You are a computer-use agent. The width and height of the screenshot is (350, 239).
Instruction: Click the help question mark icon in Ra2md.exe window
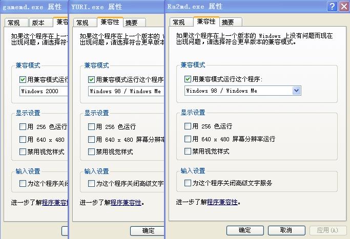332,7
